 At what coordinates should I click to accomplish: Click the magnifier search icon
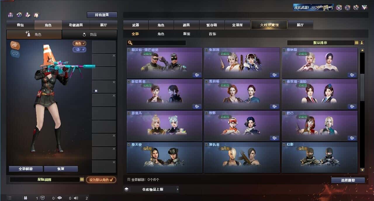pyautogui.click(x=130, y=43)
